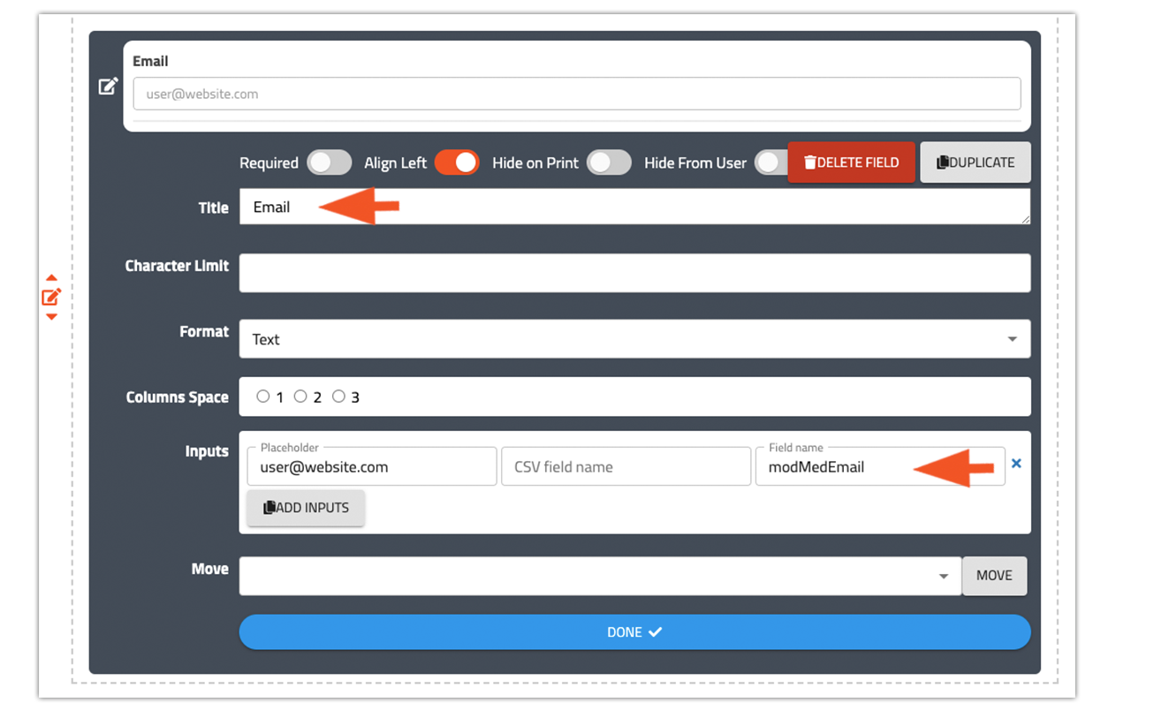
Task: Select Columns Space option 2
Action: (300, 397)
